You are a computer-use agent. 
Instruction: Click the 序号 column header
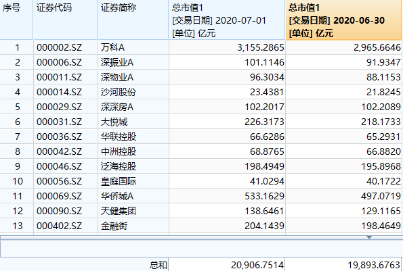[16, 20]
